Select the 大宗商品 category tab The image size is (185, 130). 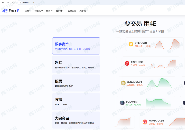click(76, 120)
